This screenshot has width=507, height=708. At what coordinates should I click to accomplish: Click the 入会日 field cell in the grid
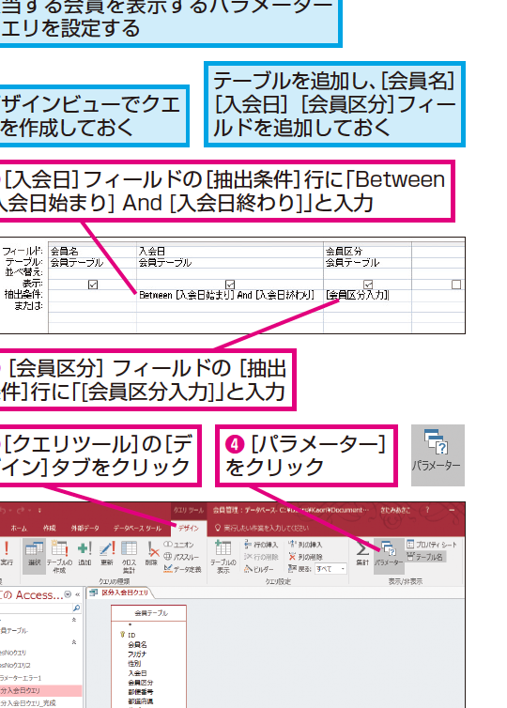[230, 251]
